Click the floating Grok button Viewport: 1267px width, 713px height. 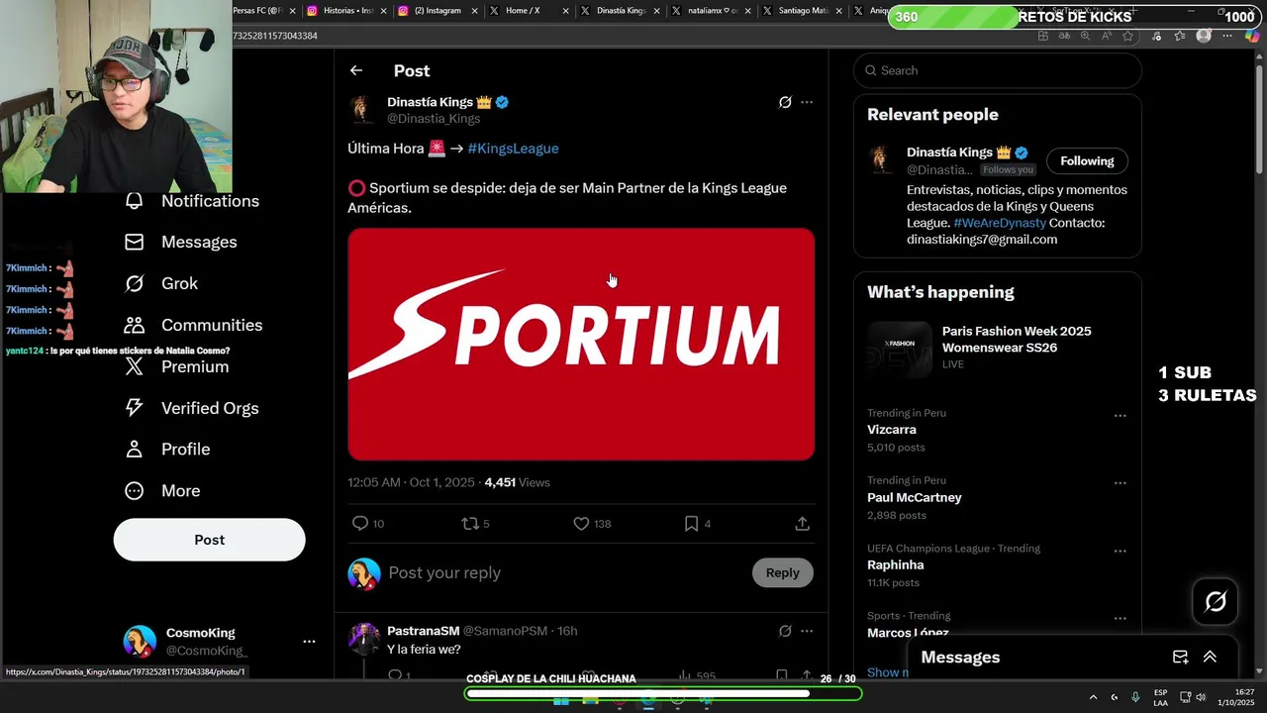(x=1216, y=601)
